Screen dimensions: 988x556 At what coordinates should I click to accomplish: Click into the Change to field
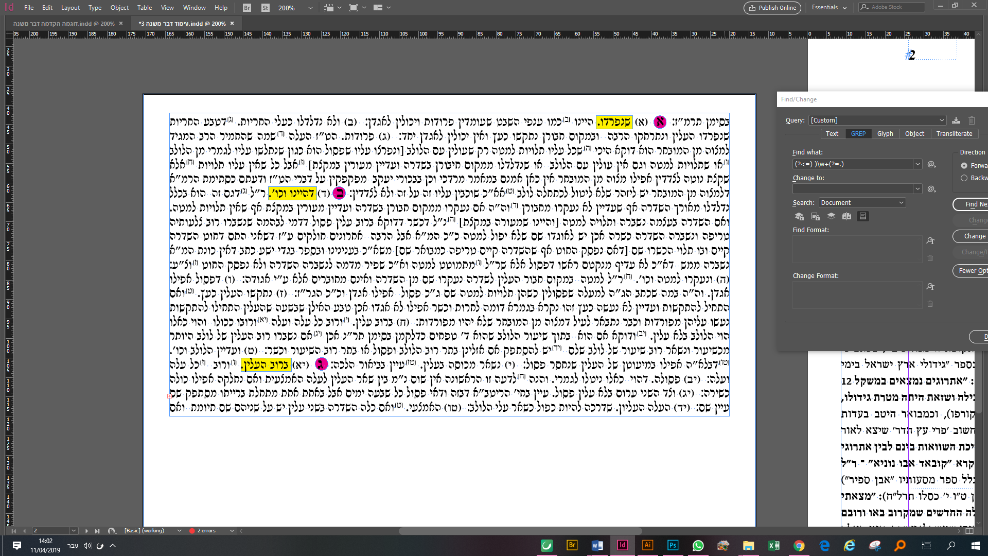[853, 189]
